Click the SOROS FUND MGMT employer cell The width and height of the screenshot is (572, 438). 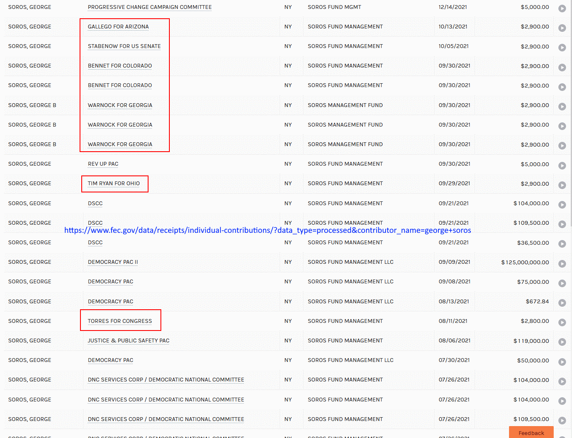[x=335, y=7]
